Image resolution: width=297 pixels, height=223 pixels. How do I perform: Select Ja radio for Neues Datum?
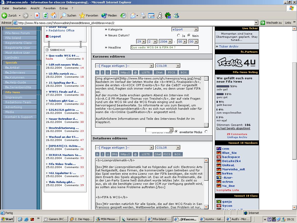tap(178, 35)
